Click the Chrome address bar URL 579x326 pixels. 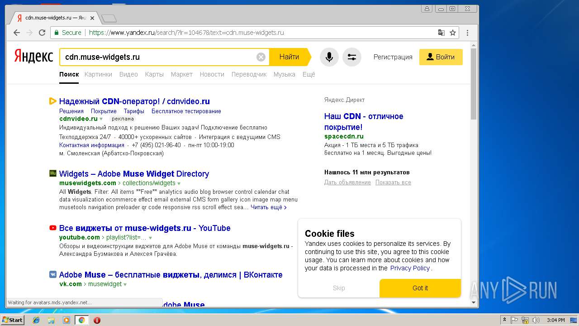point(186,33)
